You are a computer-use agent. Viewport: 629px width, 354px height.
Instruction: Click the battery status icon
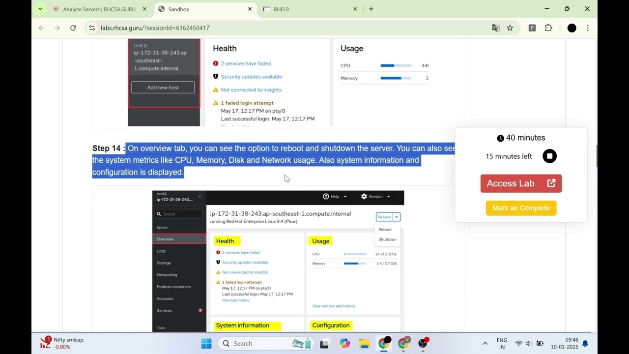click(540, 344)
